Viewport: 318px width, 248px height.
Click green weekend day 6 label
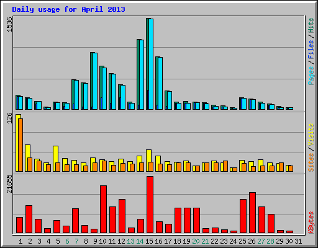click(x=67, y=241)
